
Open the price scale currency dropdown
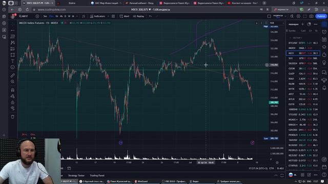coord(277,23)
